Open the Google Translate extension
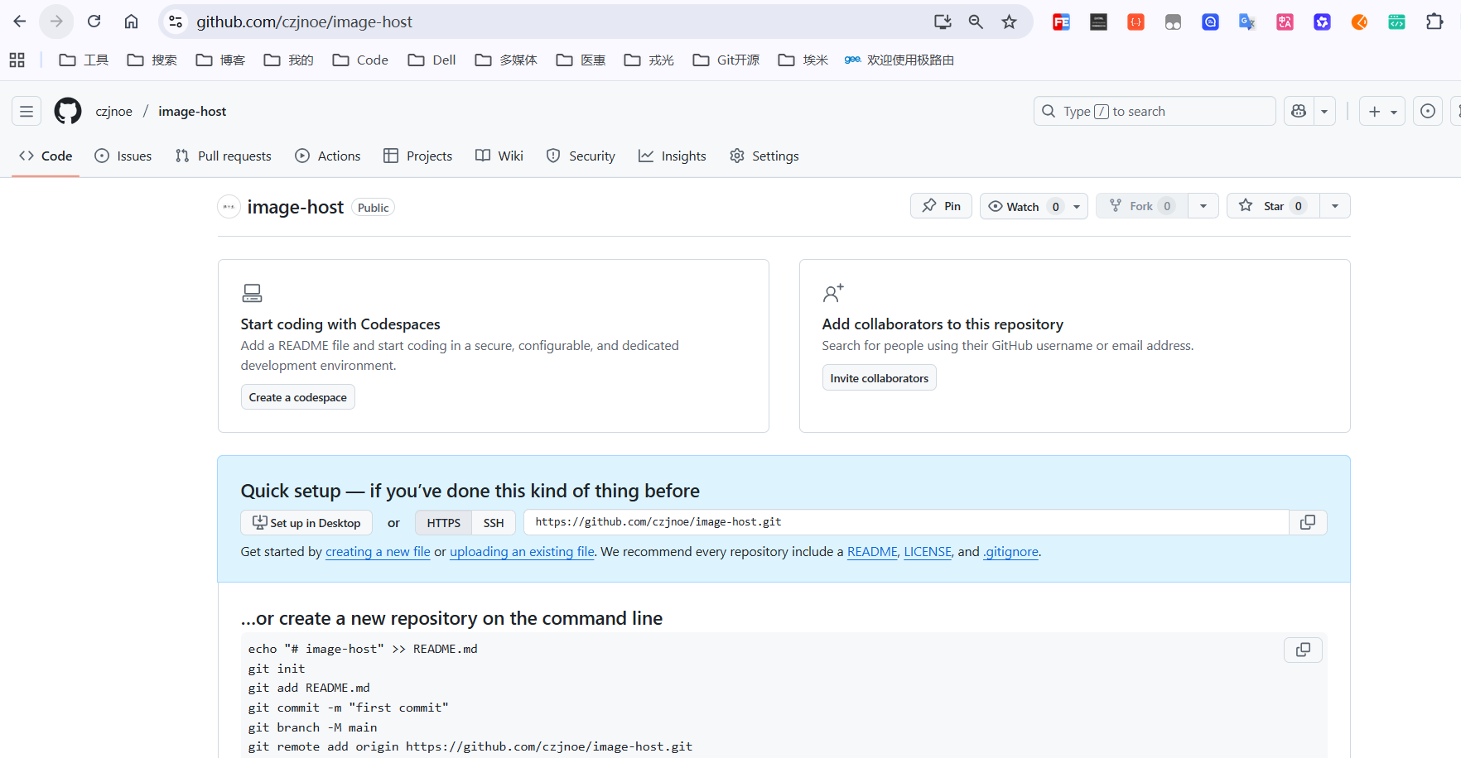The image size is (1461, 758). click(1246, 22)
